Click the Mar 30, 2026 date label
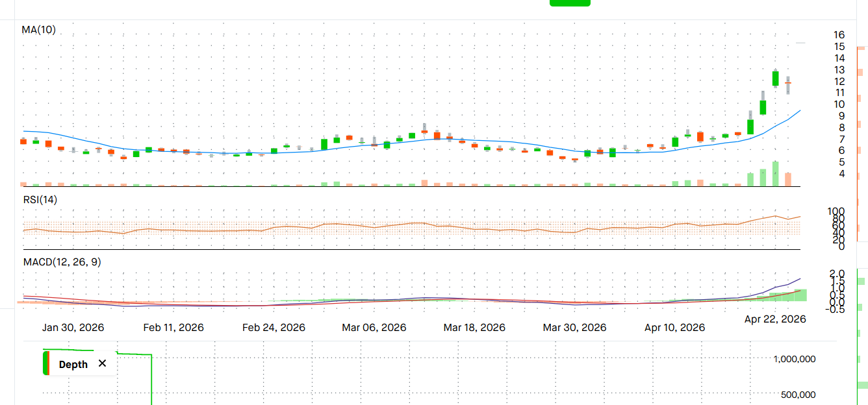 click(574, 328)
